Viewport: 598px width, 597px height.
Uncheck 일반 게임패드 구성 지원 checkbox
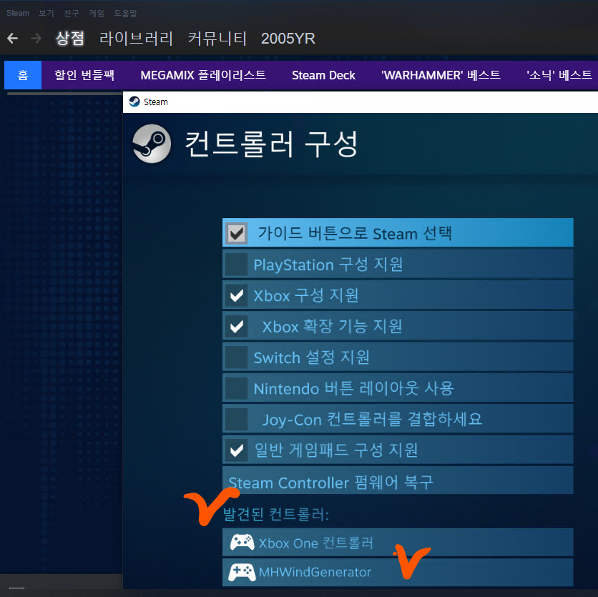(237, 450)
